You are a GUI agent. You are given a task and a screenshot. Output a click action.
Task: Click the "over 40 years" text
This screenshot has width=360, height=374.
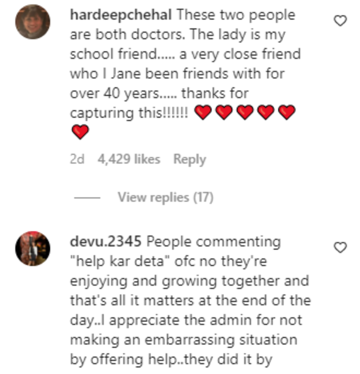tap(115, 93)
